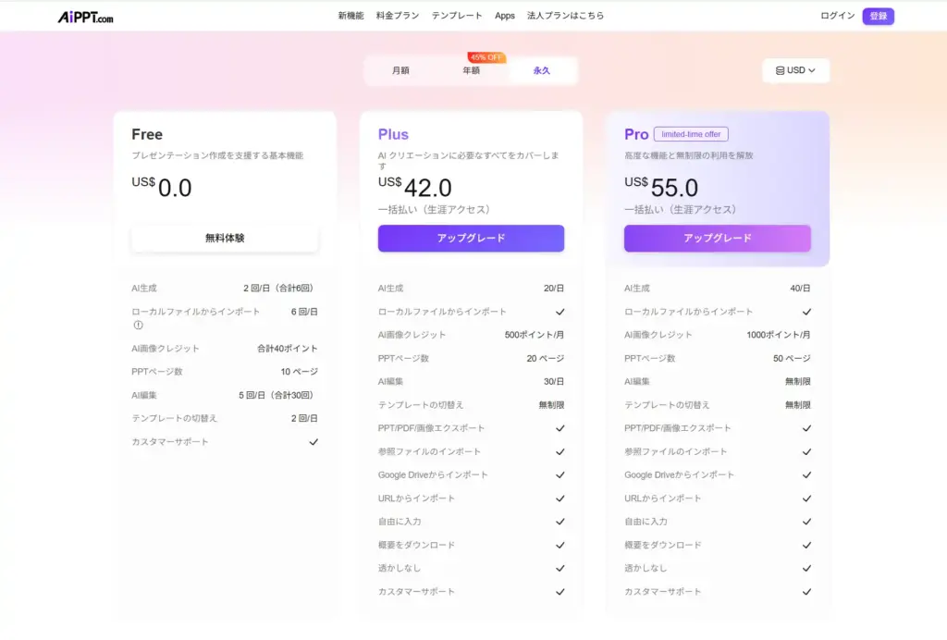Follow the 法人プランはこちら link
The width and height of the screenshot is (947, 640).
[x=566, y=16]
